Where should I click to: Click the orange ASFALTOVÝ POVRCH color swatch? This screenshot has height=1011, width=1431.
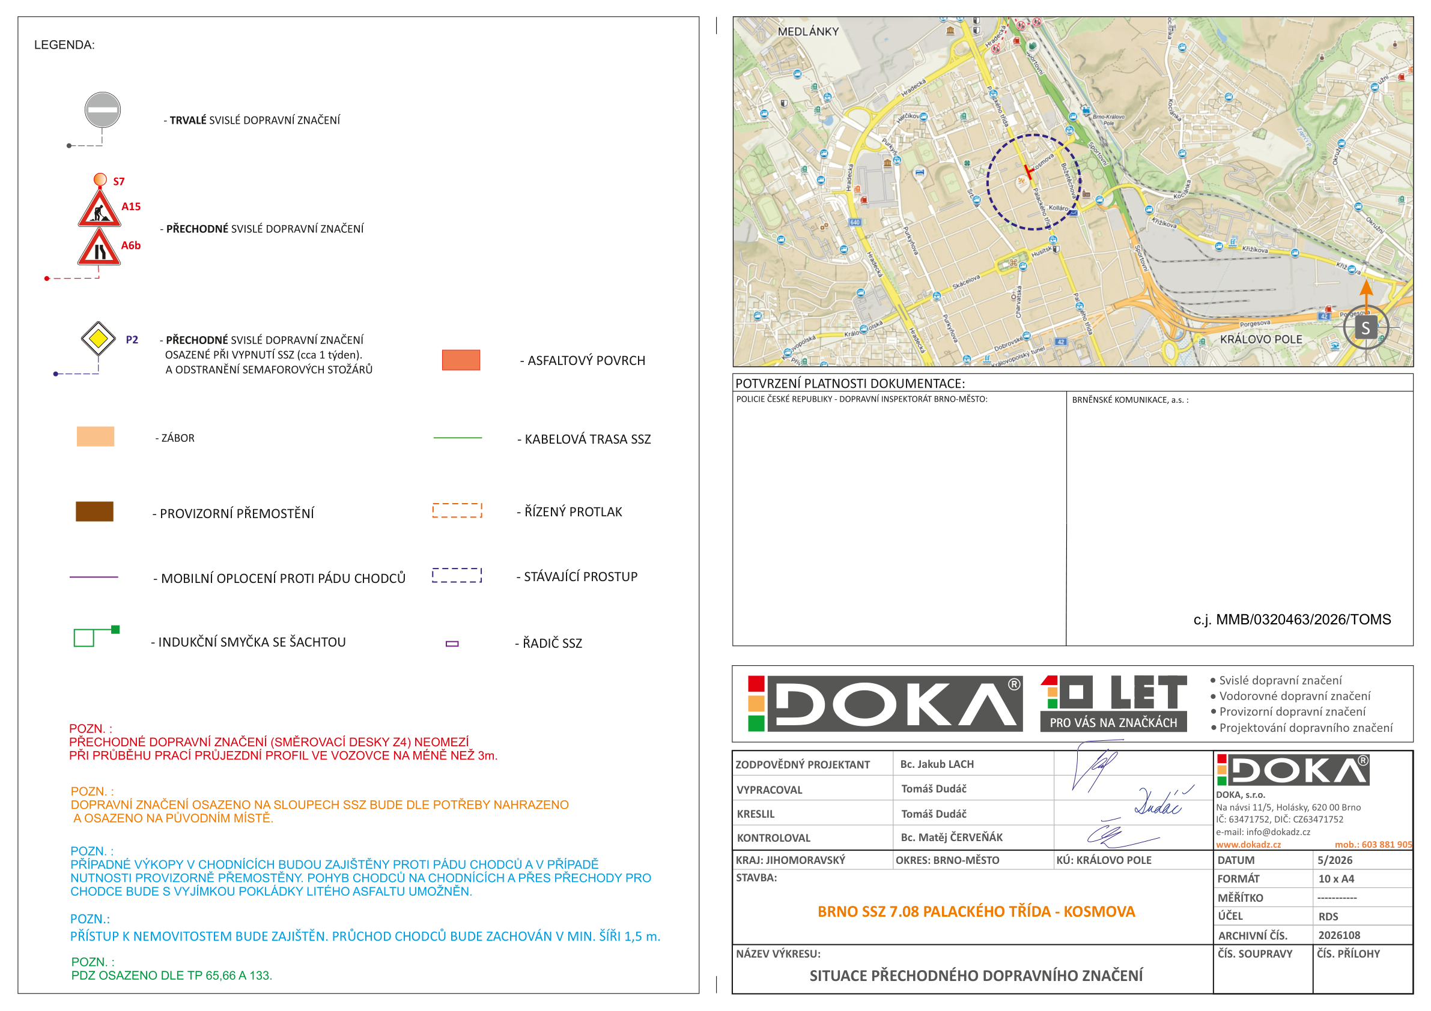pyautogui.click(x=461, y=360)
